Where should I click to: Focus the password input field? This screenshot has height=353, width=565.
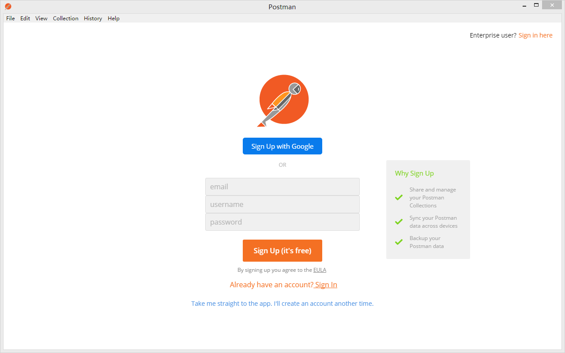[x=282, y=222]
